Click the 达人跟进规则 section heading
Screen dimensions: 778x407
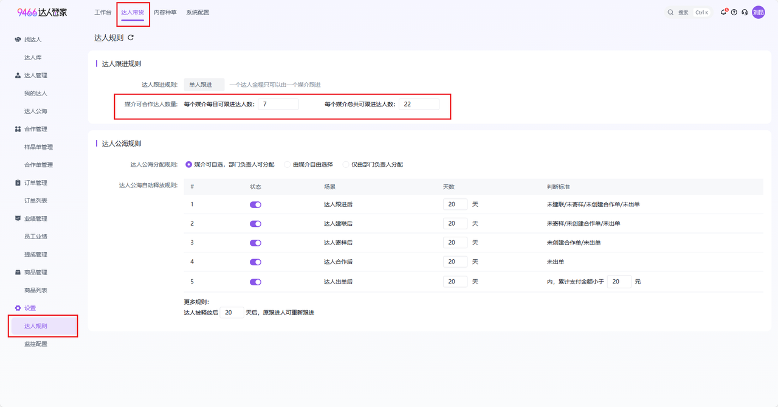[x=122, y=64]
